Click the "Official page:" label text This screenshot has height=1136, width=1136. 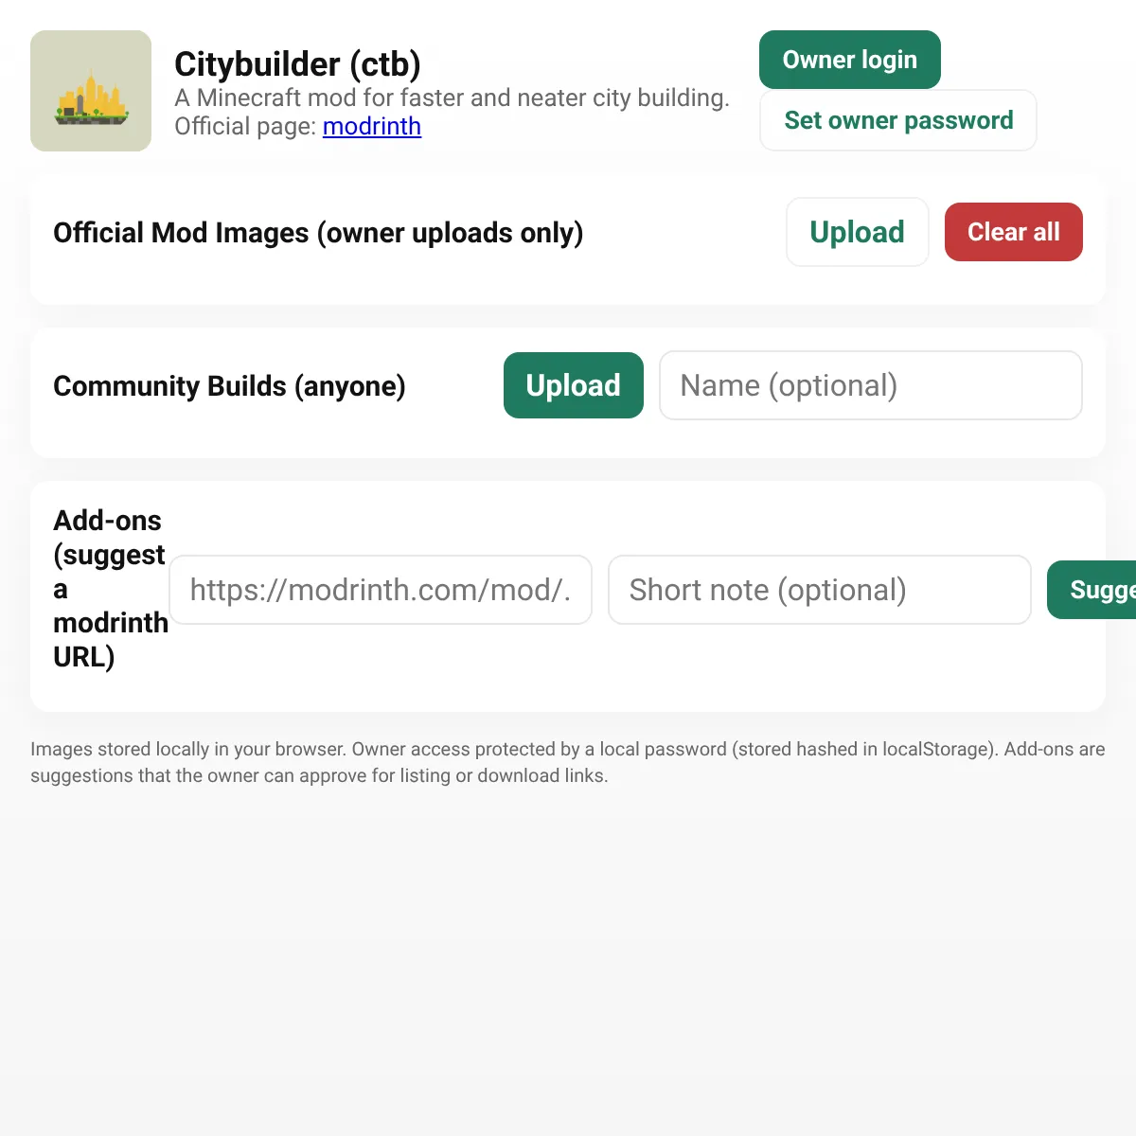pos(245,126)
